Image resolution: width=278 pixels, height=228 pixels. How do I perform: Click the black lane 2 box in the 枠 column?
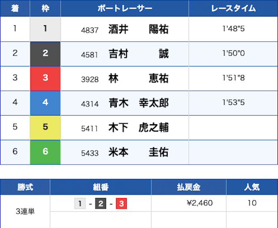tap(45, 54)
